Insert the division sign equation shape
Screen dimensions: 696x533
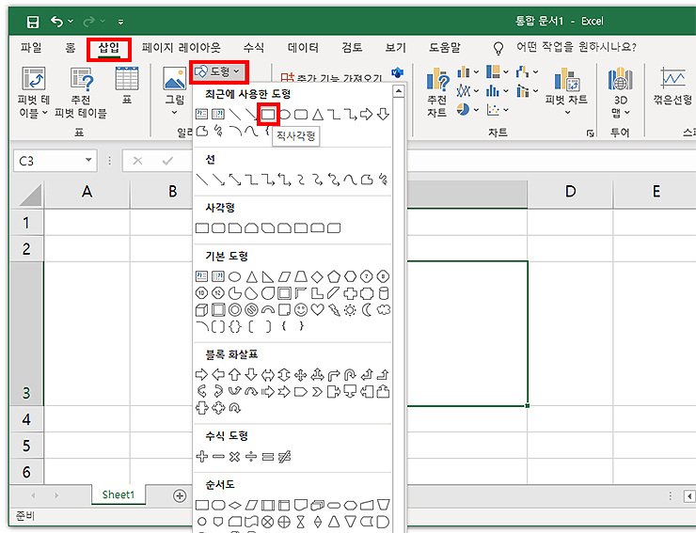point(251,457)
